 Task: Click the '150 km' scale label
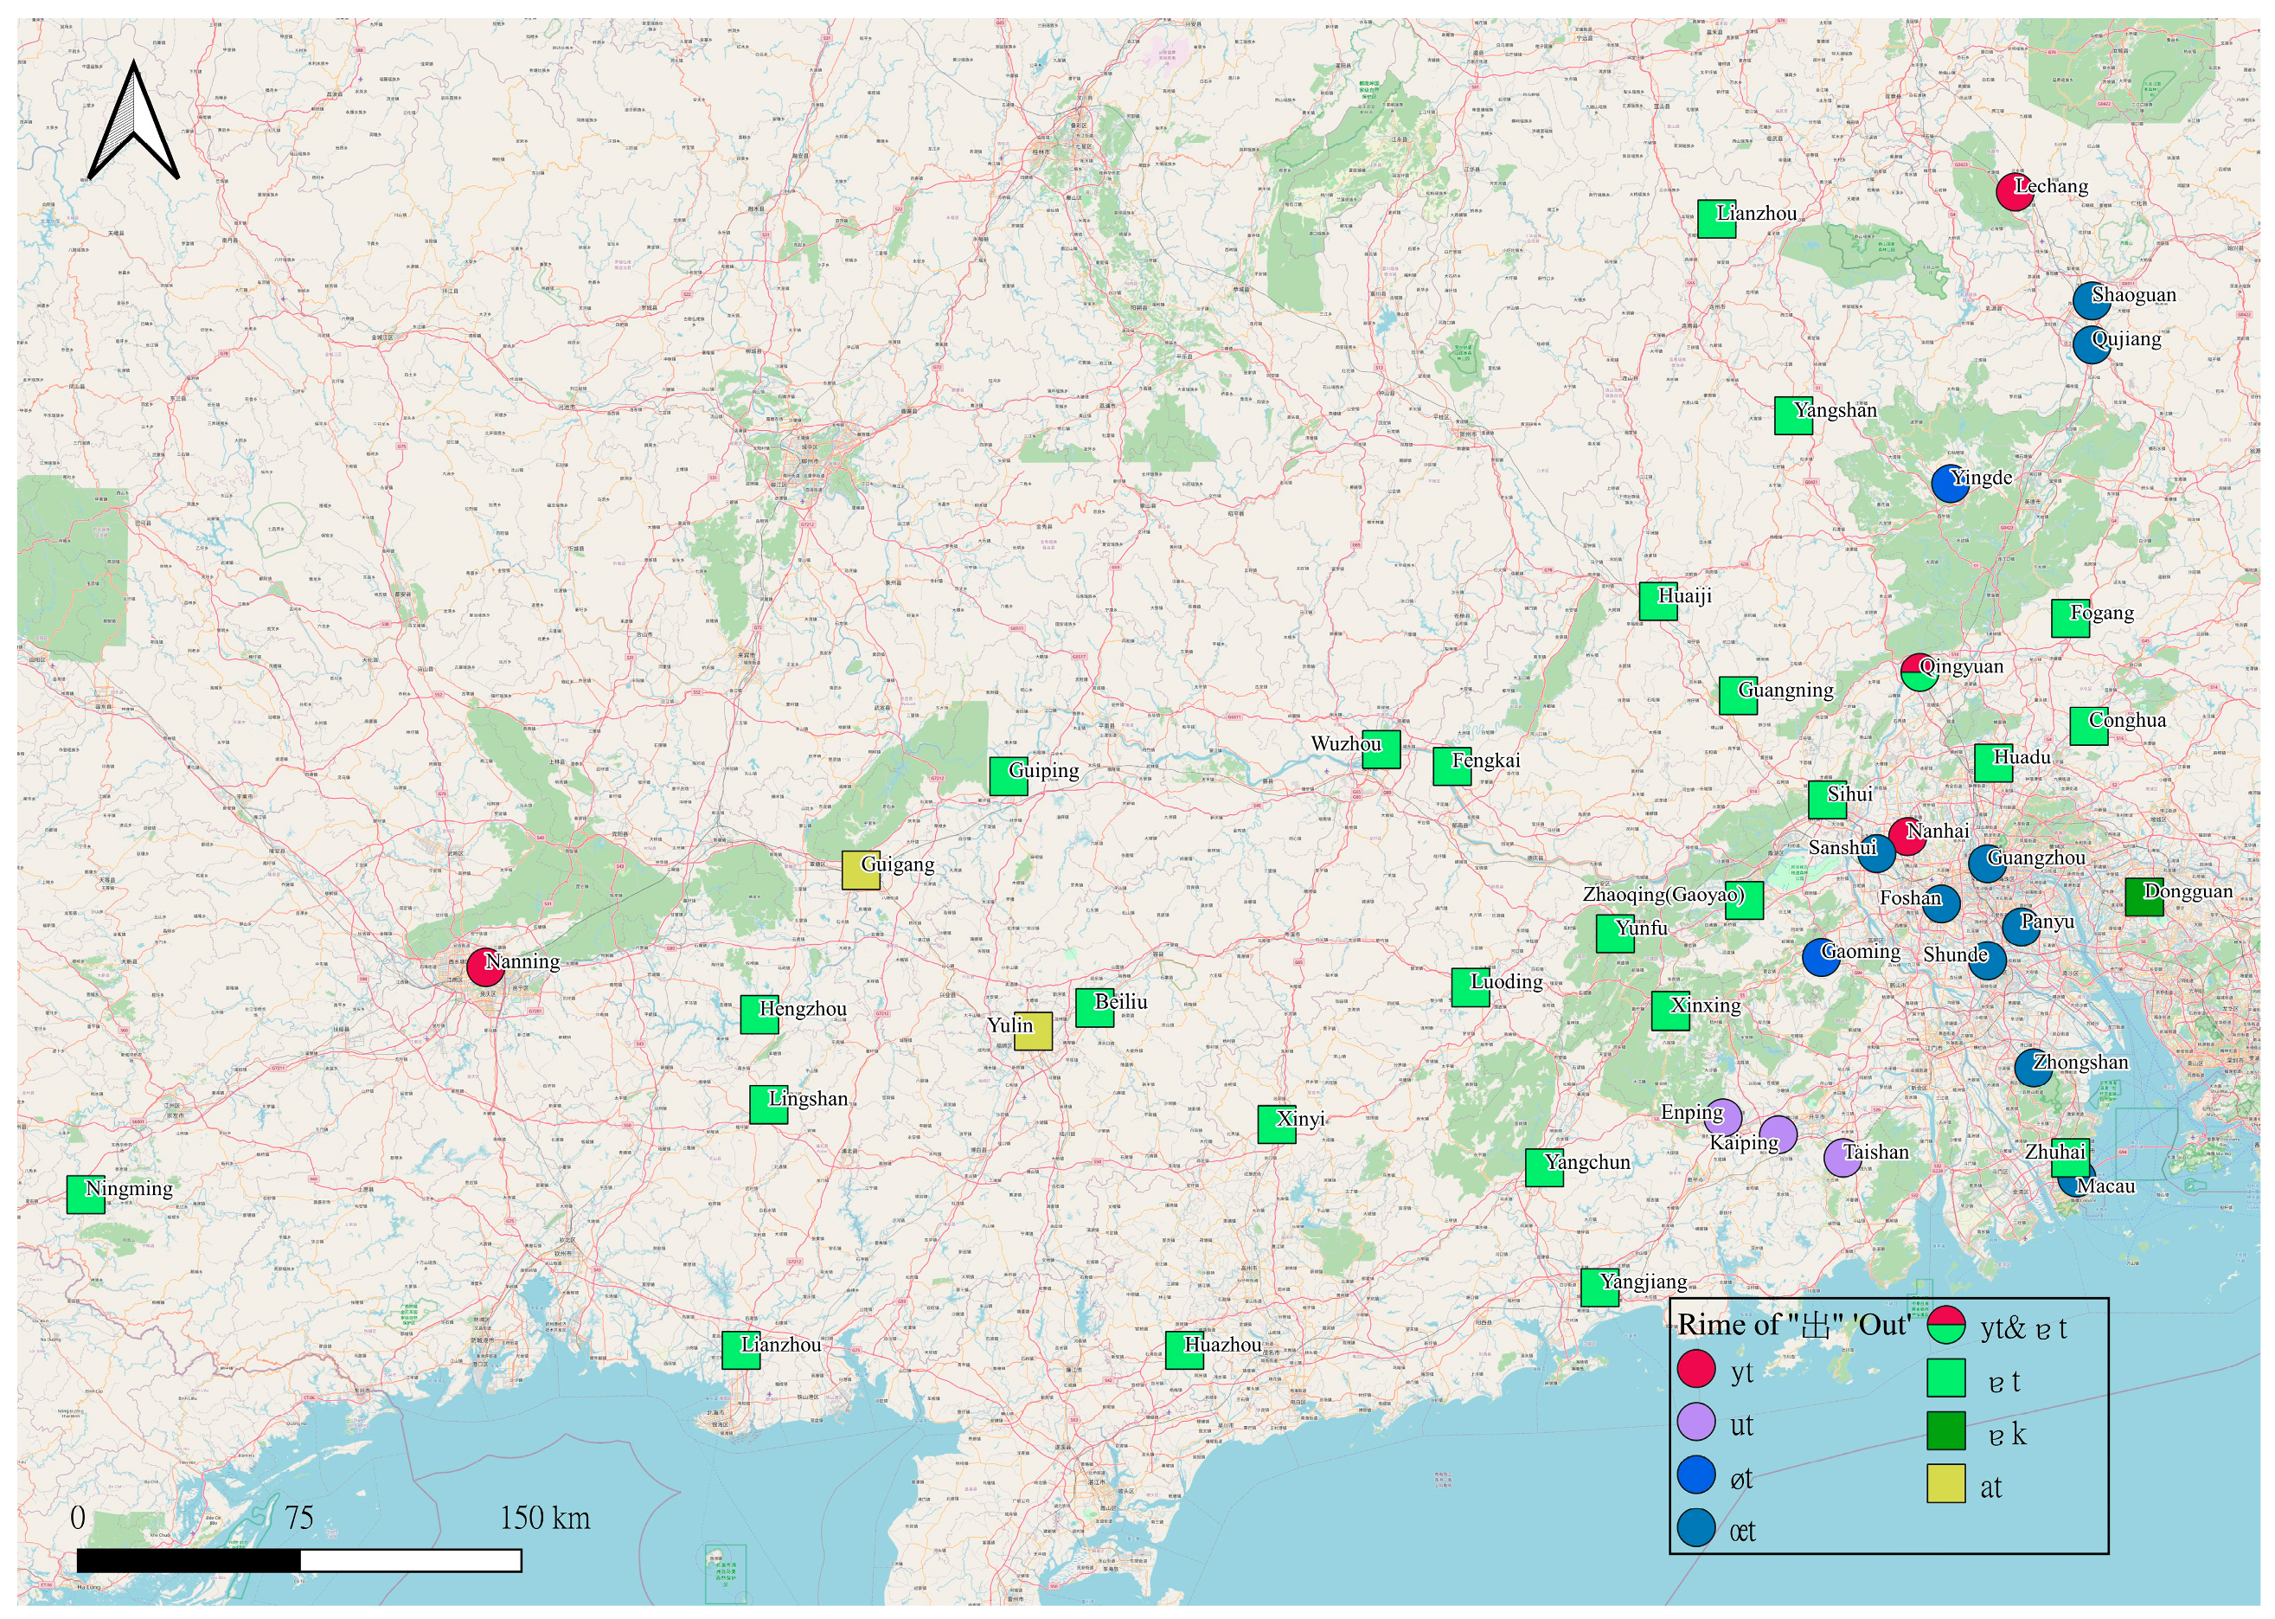pos(545,1519)
